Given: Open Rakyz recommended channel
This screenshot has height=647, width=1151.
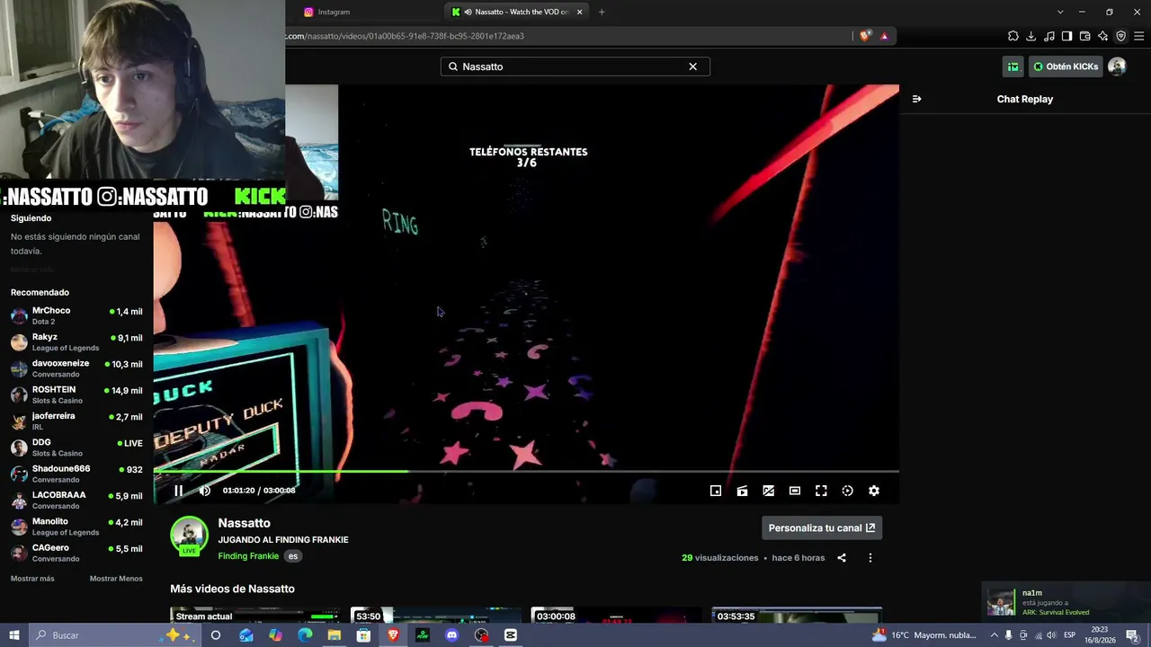Looking at the screenshot, I should pos(76,342).
